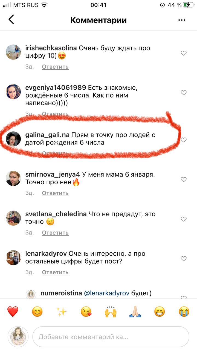Insert the red heart emoji reaction

13,312
